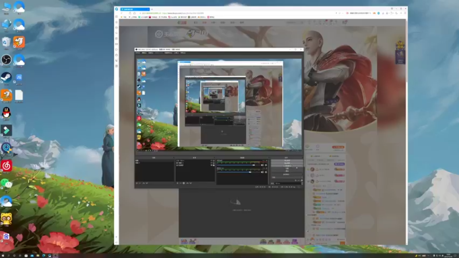459x258 pixels.
Task: Open the yellow raccoon desktop shortcut
Action: click(x=6, y=218)
